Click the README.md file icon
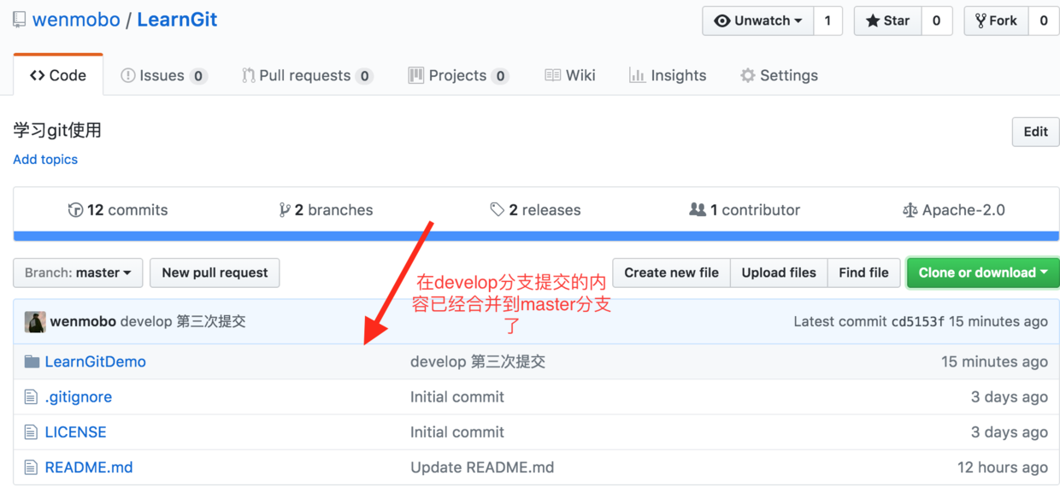Screen dimensions: 1060x487 (32, 467)
